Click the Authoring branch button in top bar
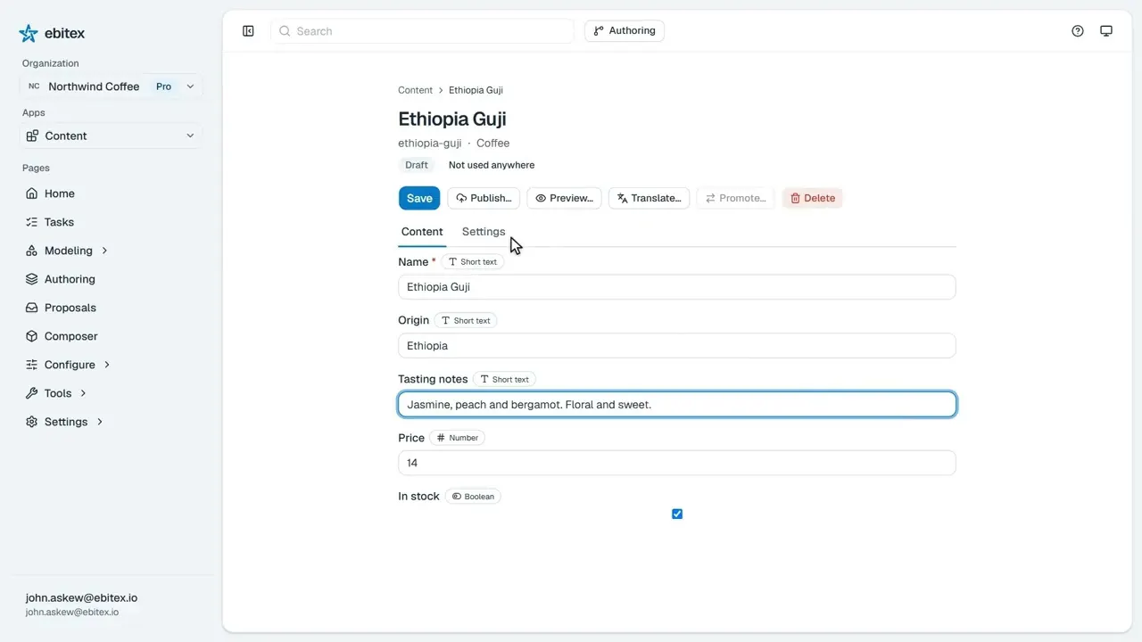Image resolution: width=1142 pixels, height=642 pixels. pos(625,31)
